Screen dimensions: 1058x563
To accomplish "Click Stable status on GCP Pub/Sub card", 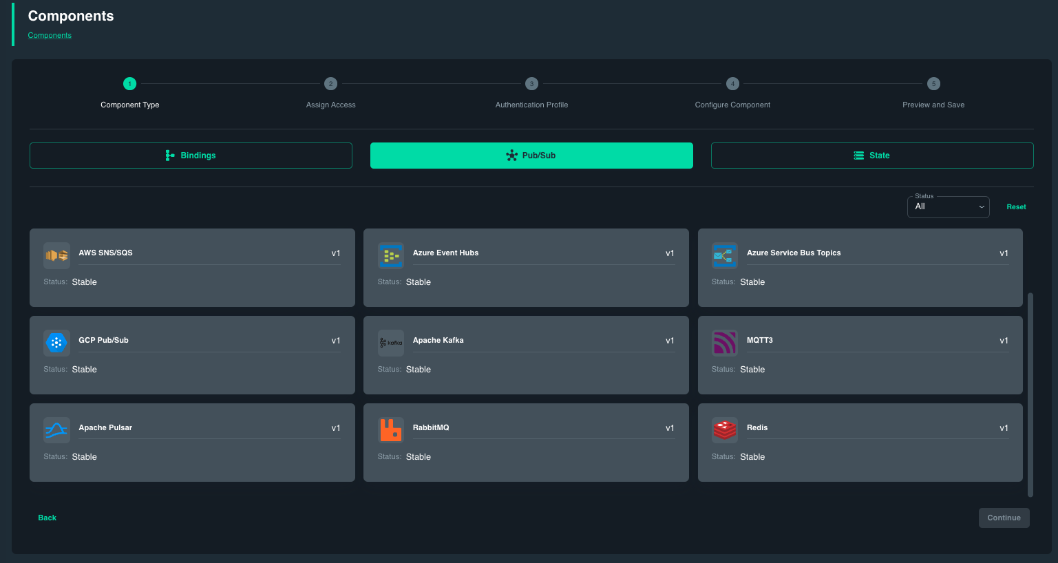I will point(85,370).
